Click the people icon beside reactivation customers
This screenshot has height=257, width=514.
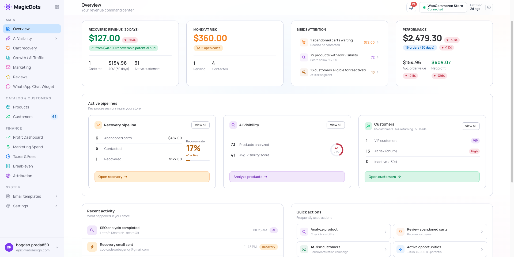[x=304, y=72]
